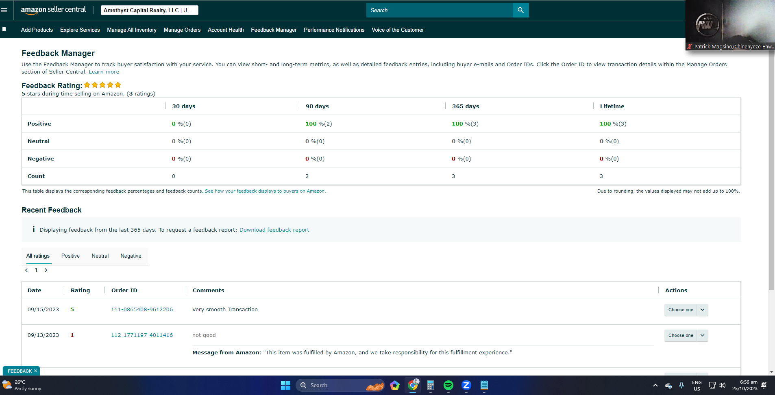775x395 pixels.
Task: Open Voice of the Customer in the navigation bar
Action: [398, 30]
